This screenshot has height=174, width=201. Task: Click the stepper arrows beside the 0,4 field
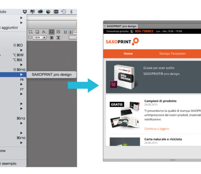(x=71, y=32)
